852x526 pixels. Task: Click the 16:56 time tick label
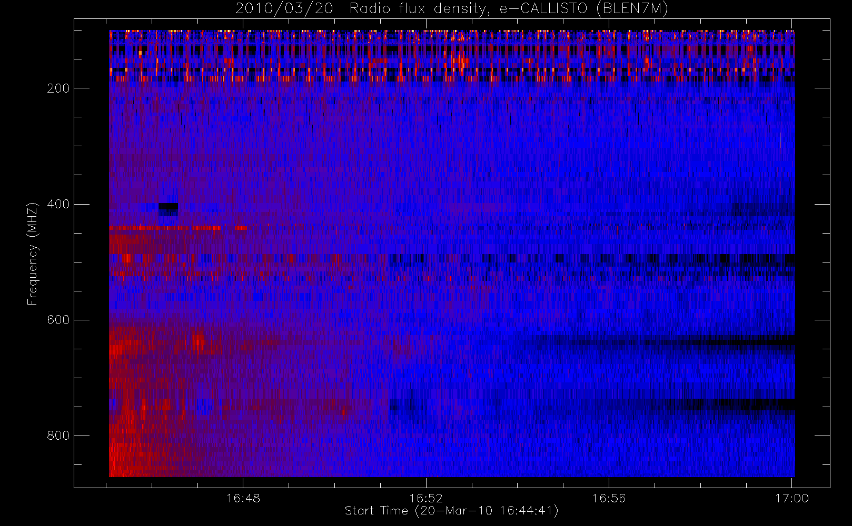point(609,498)
